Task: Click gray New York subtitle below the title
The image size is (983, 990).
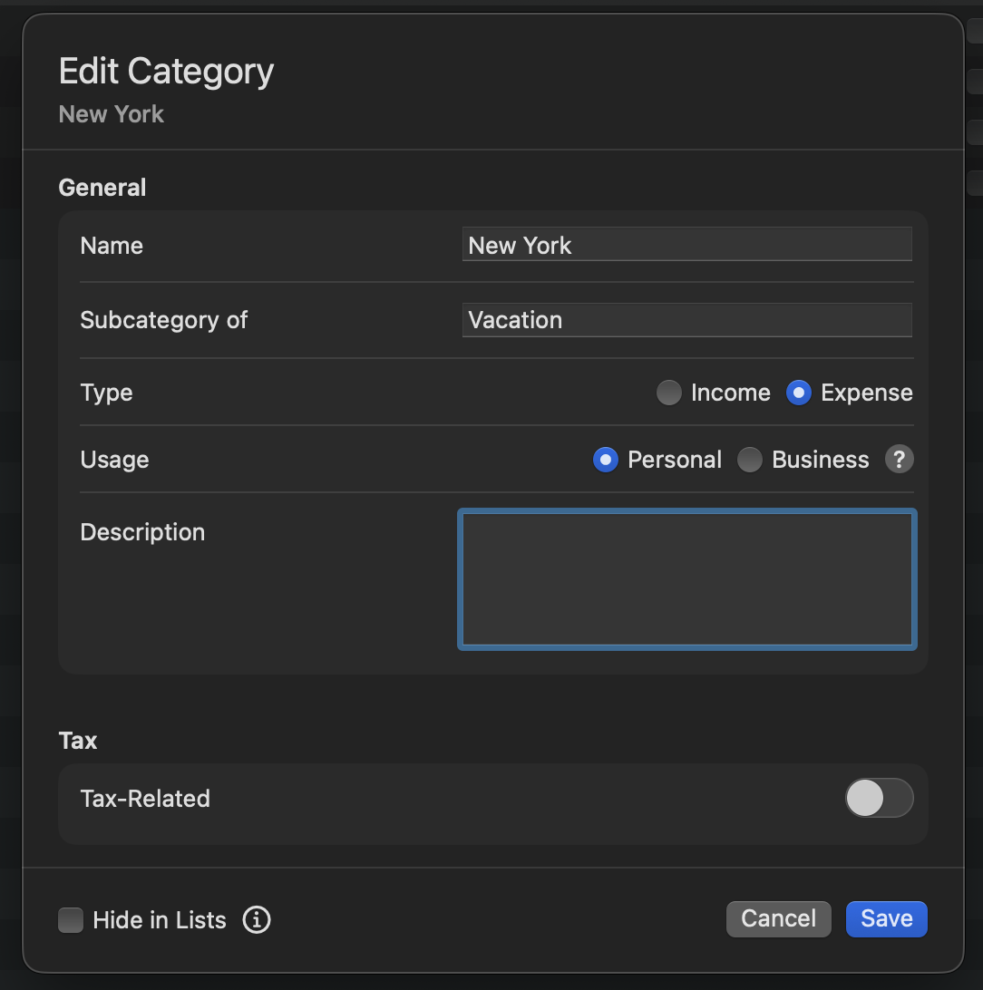Action: [x=111, y=114]
